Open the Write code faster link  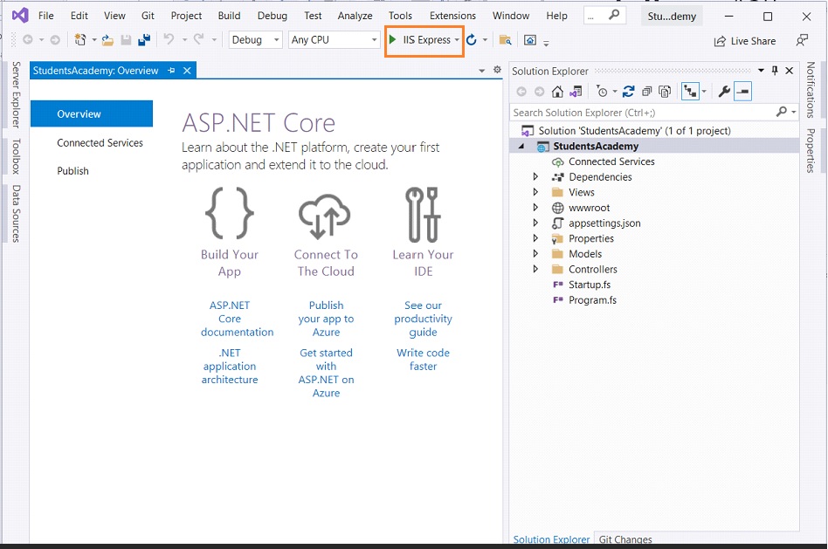coord(423,360)
